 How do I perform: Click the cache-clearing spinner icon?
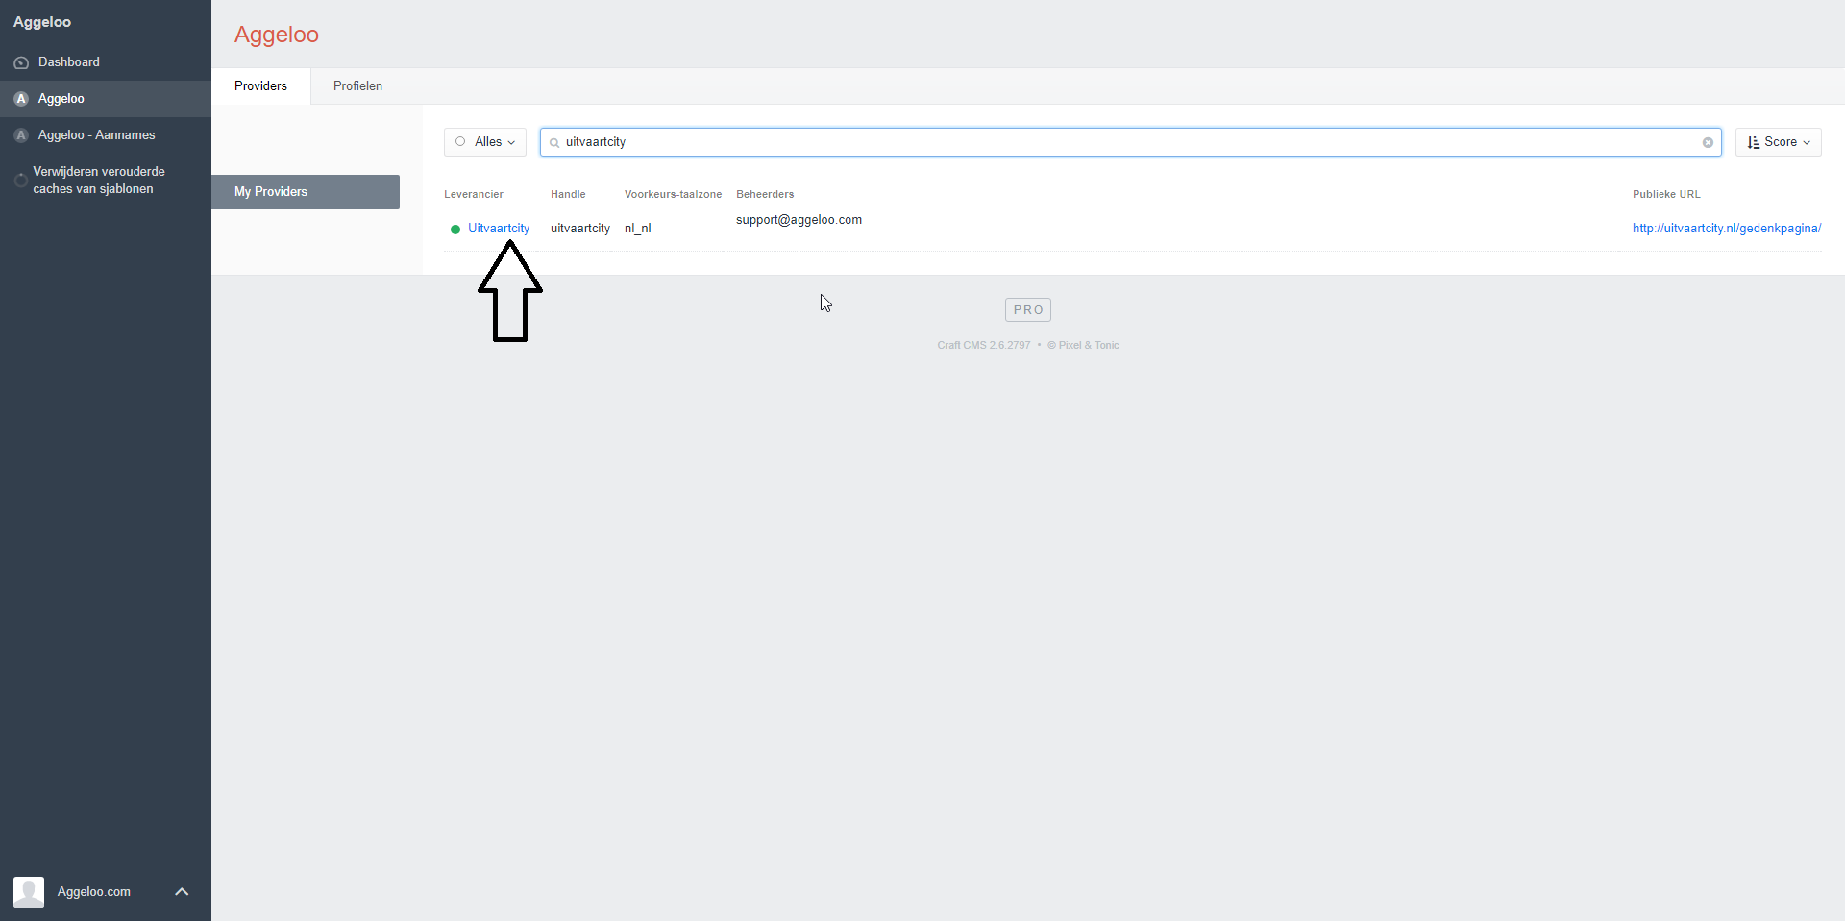(20, 180)
